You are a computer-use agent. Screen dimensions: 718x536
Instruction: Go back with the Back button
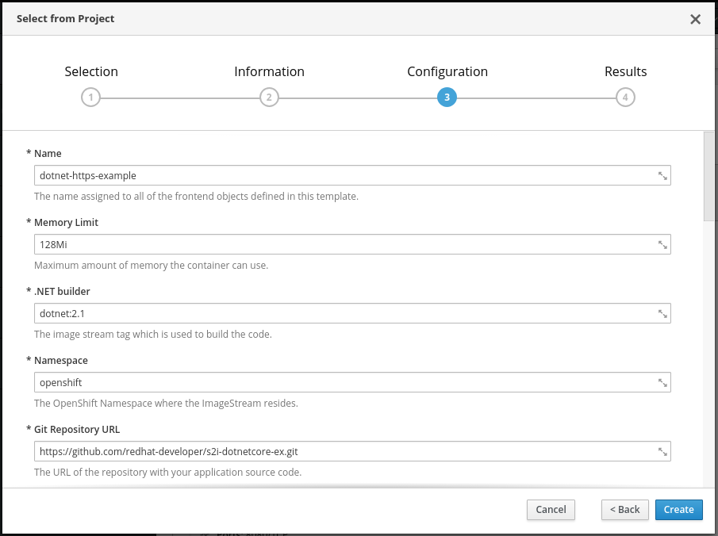pyautogui.click(x=624, y=510)
